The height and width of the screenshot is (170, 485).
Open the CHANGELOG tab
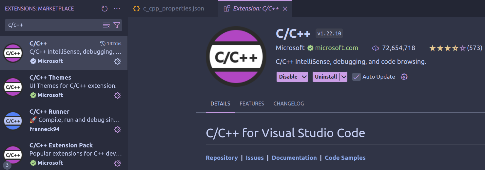point(289,104)
